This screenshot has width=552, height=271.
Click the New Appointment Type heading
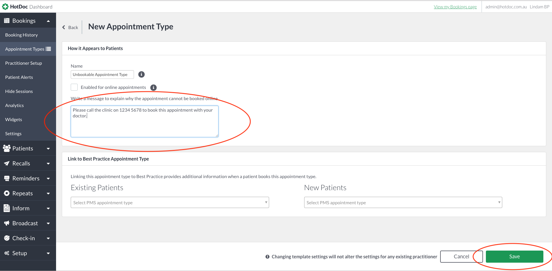[131, 26]
